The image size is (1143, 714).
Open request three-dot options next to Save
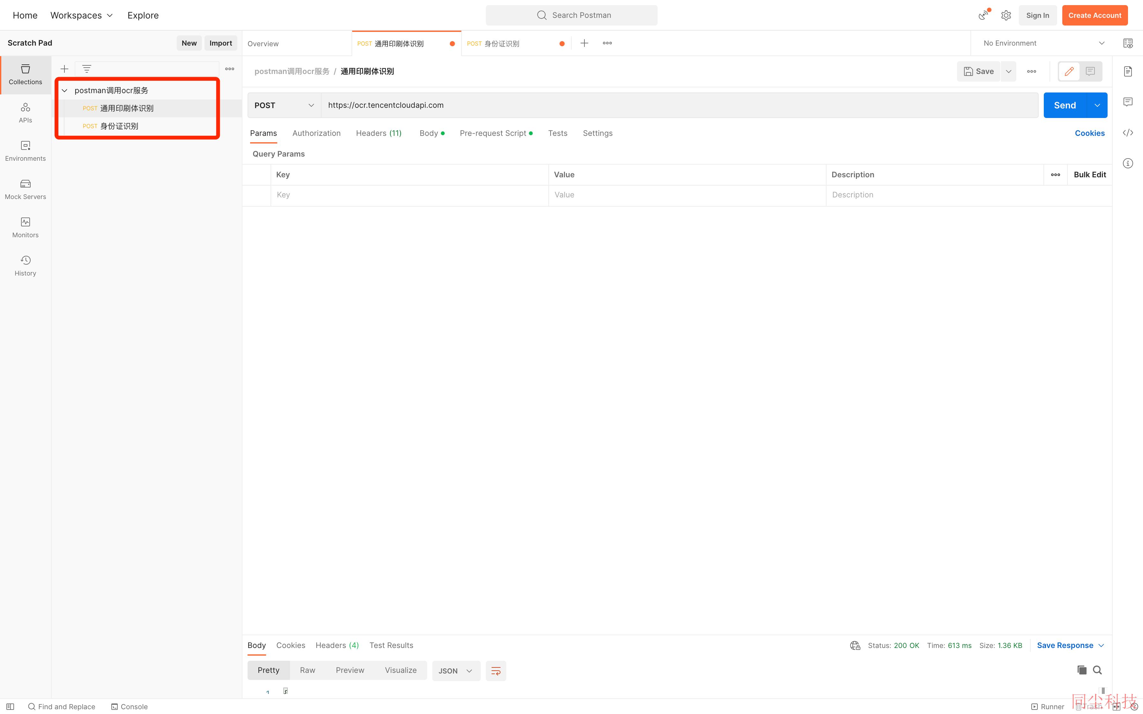[1032, 71]
